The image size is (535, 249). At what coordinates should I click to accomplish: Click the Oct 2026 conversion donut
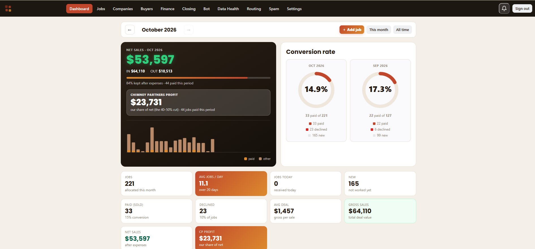(x=316, y=90)
